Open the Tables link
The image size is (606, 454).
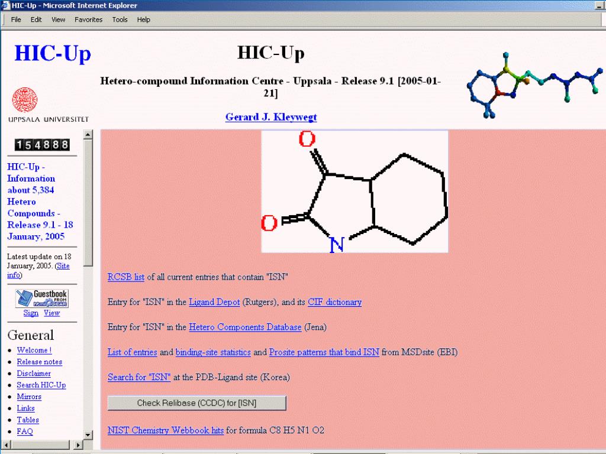28,420
